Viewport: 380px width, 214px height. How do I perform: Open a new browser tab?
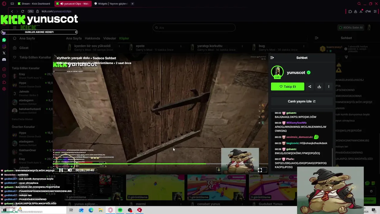coord(132,4)
